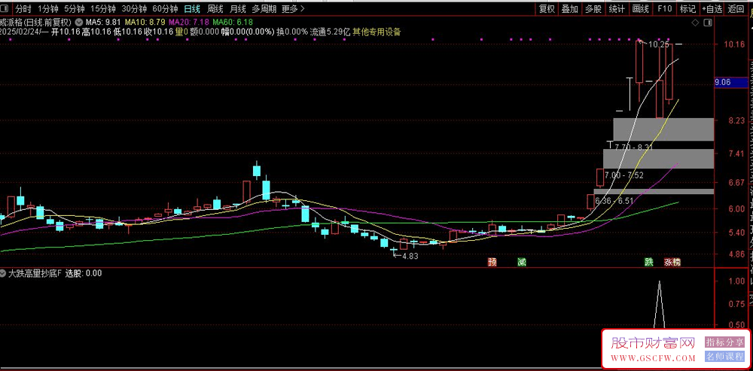Click the green 跌 event marker
Screen dimensions: 753x371
(648, 263)
